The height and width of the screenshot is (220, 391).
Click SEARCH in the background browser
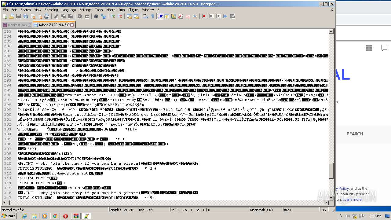click(x=355, y=134)
